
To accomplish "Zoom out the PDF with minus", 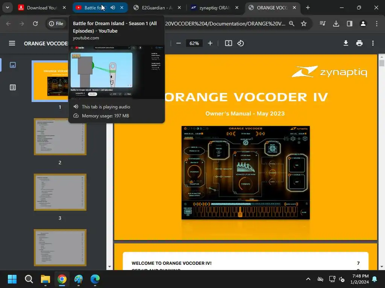I will click(179, 43).
